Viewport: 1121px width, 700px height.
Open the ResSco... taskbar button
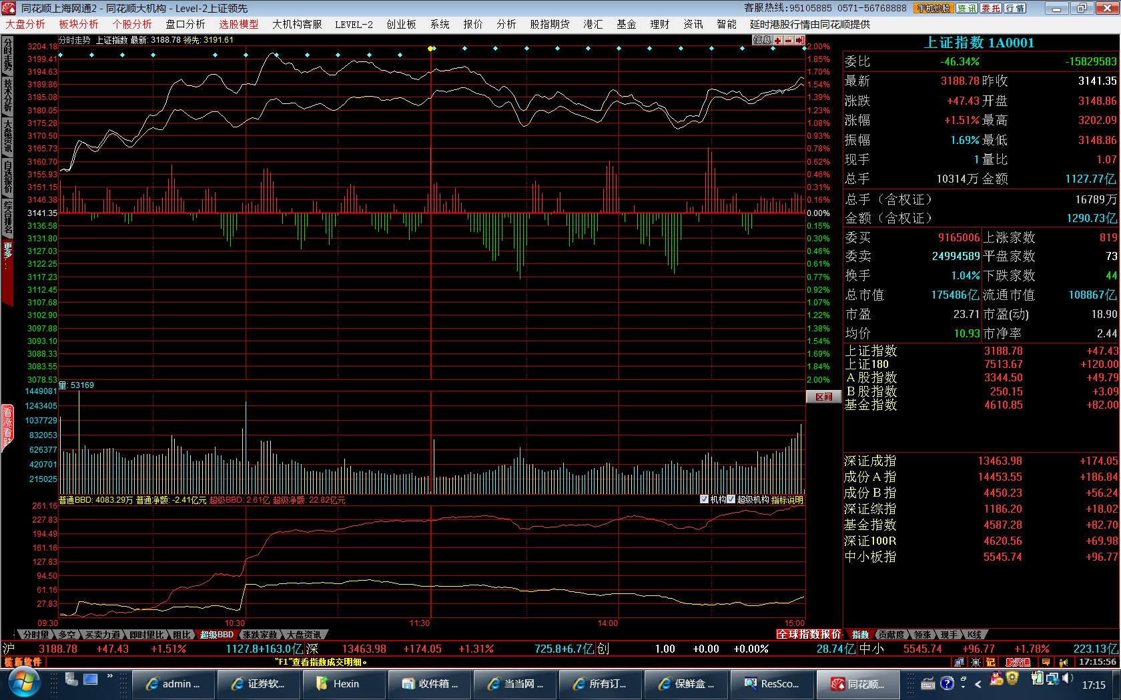point(771,684)
